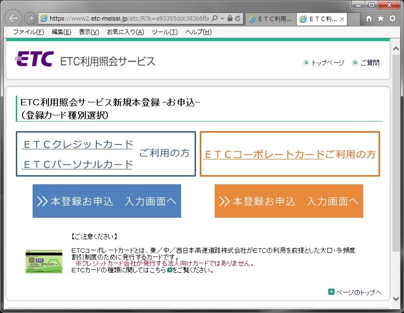This screenshot has width=404, height=313.
Task: Click the ETCコーポレートカード link
Action: click(264, 155)
